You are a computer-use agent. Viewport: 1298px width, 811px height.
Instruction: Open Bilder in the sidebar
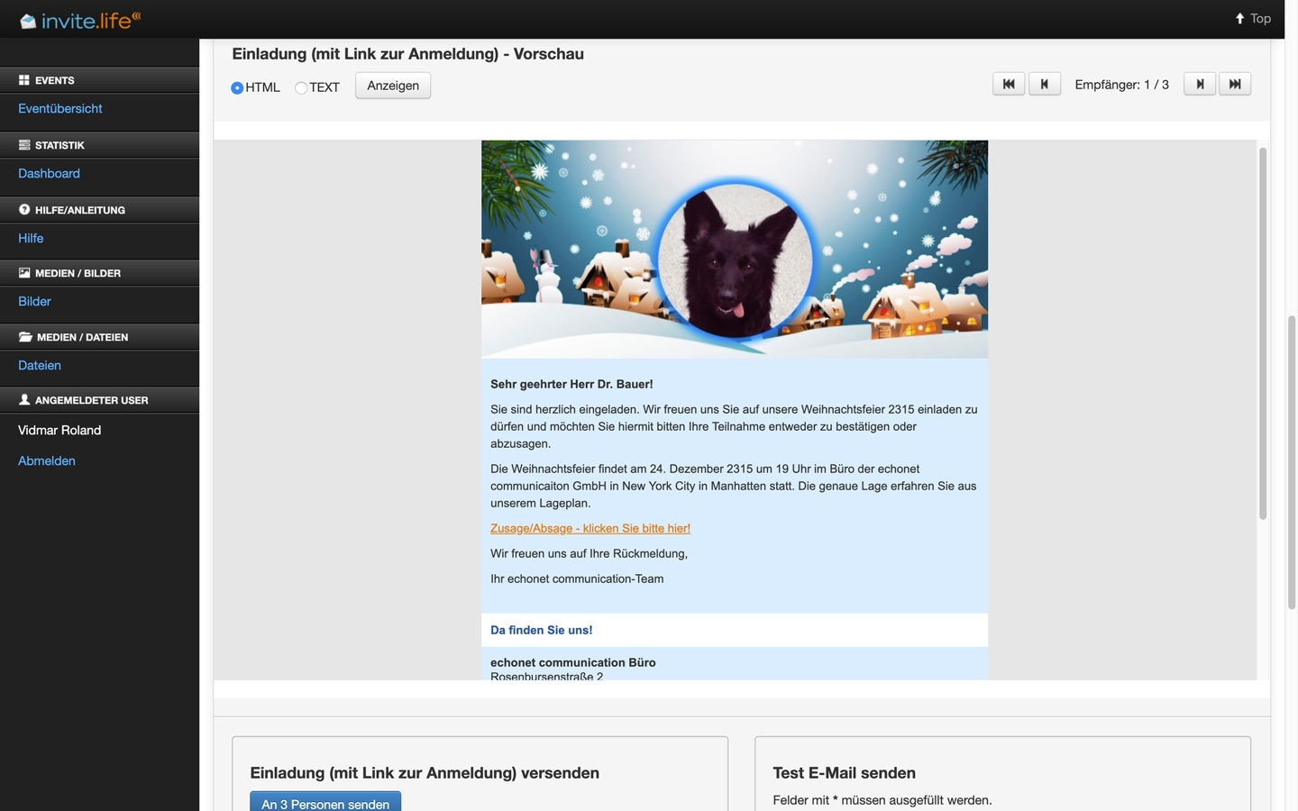[x=34, y=301]
